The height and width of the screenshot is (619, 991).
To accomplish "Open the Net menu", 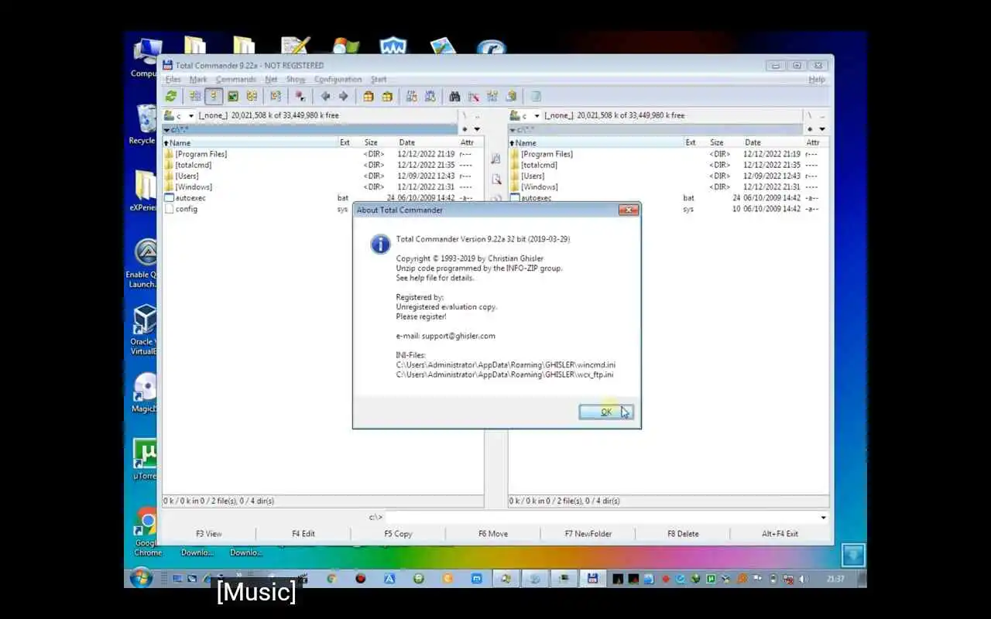I will 271,80.
